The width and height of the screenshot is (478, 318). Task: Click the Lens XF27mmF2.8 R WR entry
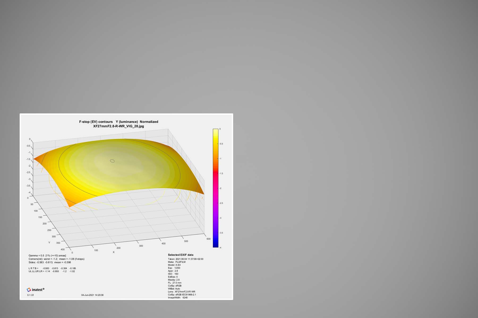[181, 291]
